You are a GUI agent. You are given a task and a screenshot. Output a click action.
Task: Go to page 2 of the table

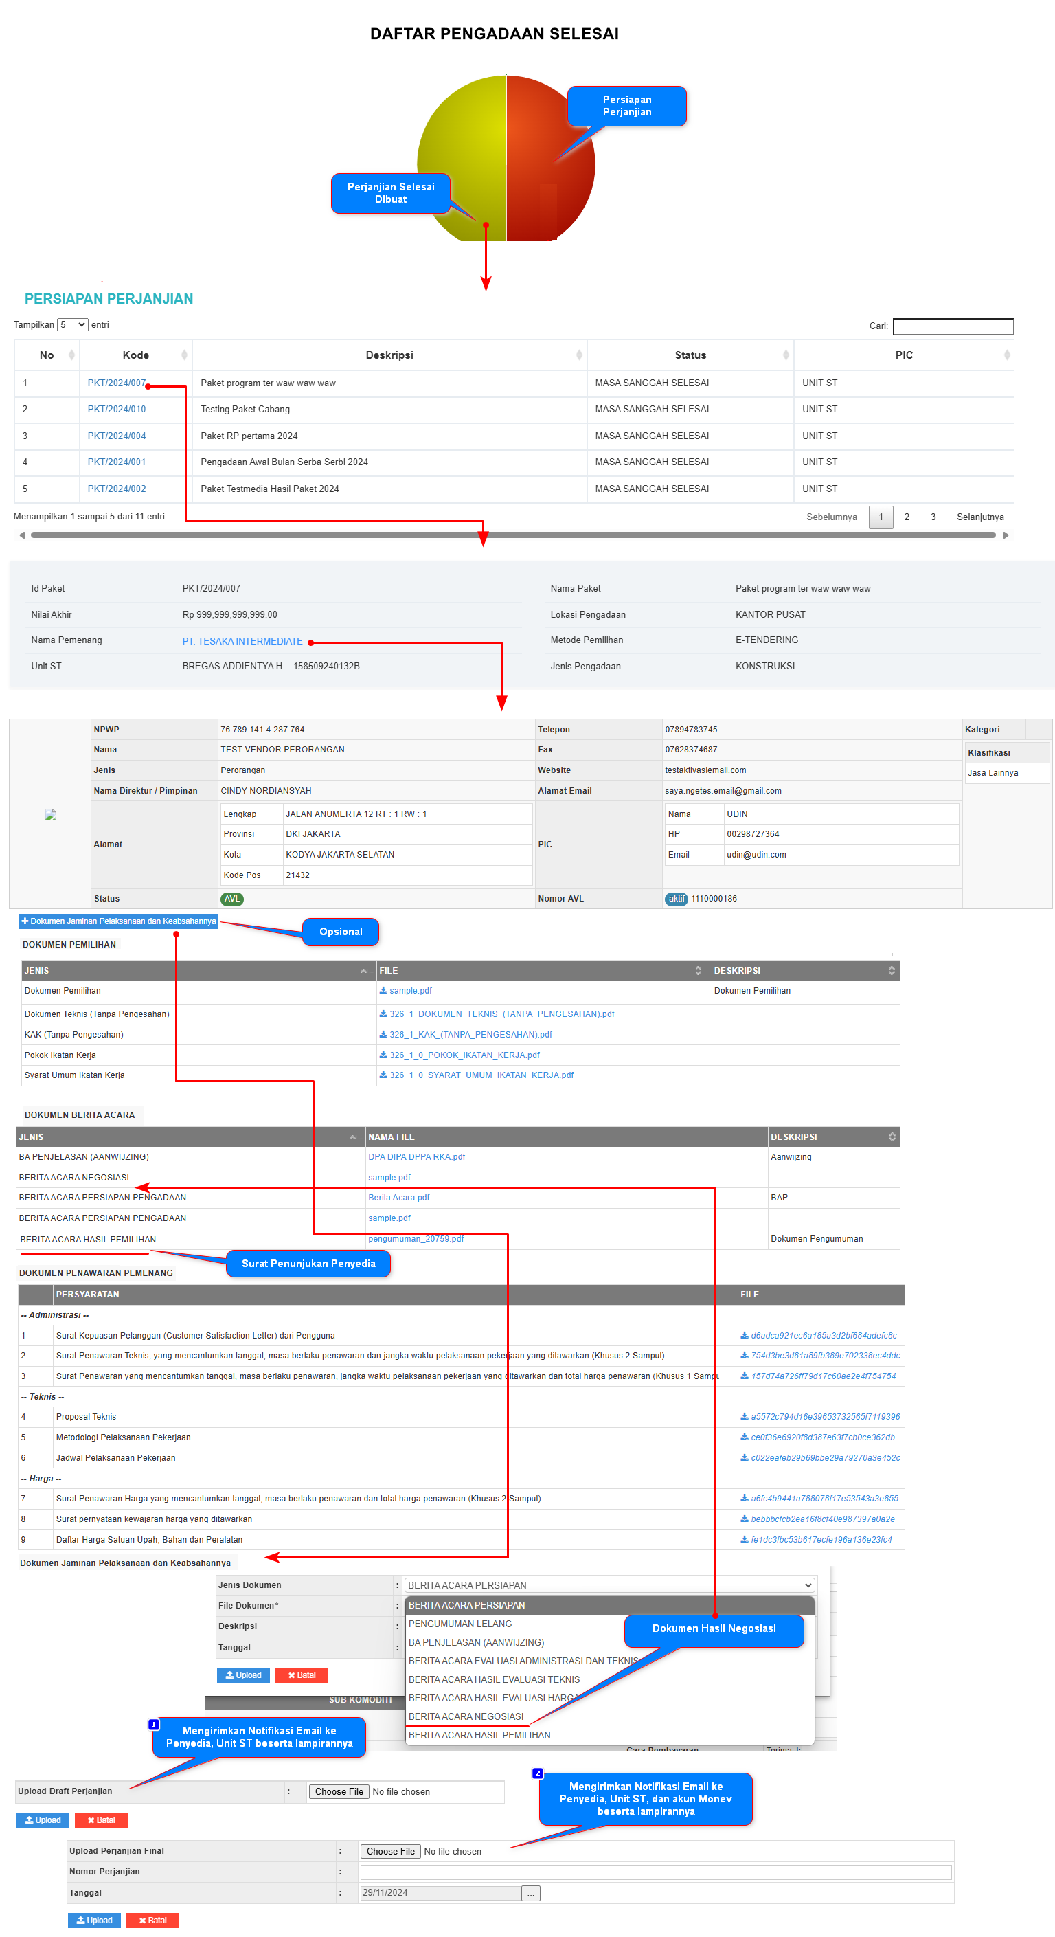pyautogui.click(x=906, y=517)
